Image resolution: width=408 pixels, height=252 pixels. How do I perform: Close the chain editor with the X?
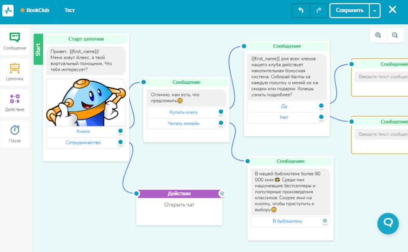point(392,10)
